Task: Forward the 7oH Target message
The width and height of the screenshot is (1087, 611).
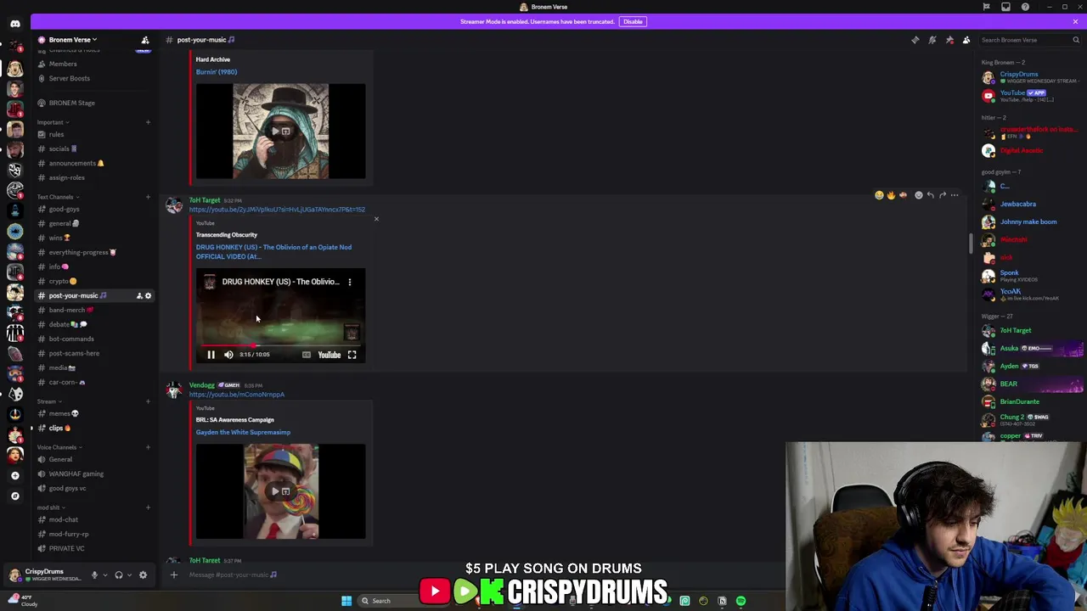Action: tap(943, 195)
